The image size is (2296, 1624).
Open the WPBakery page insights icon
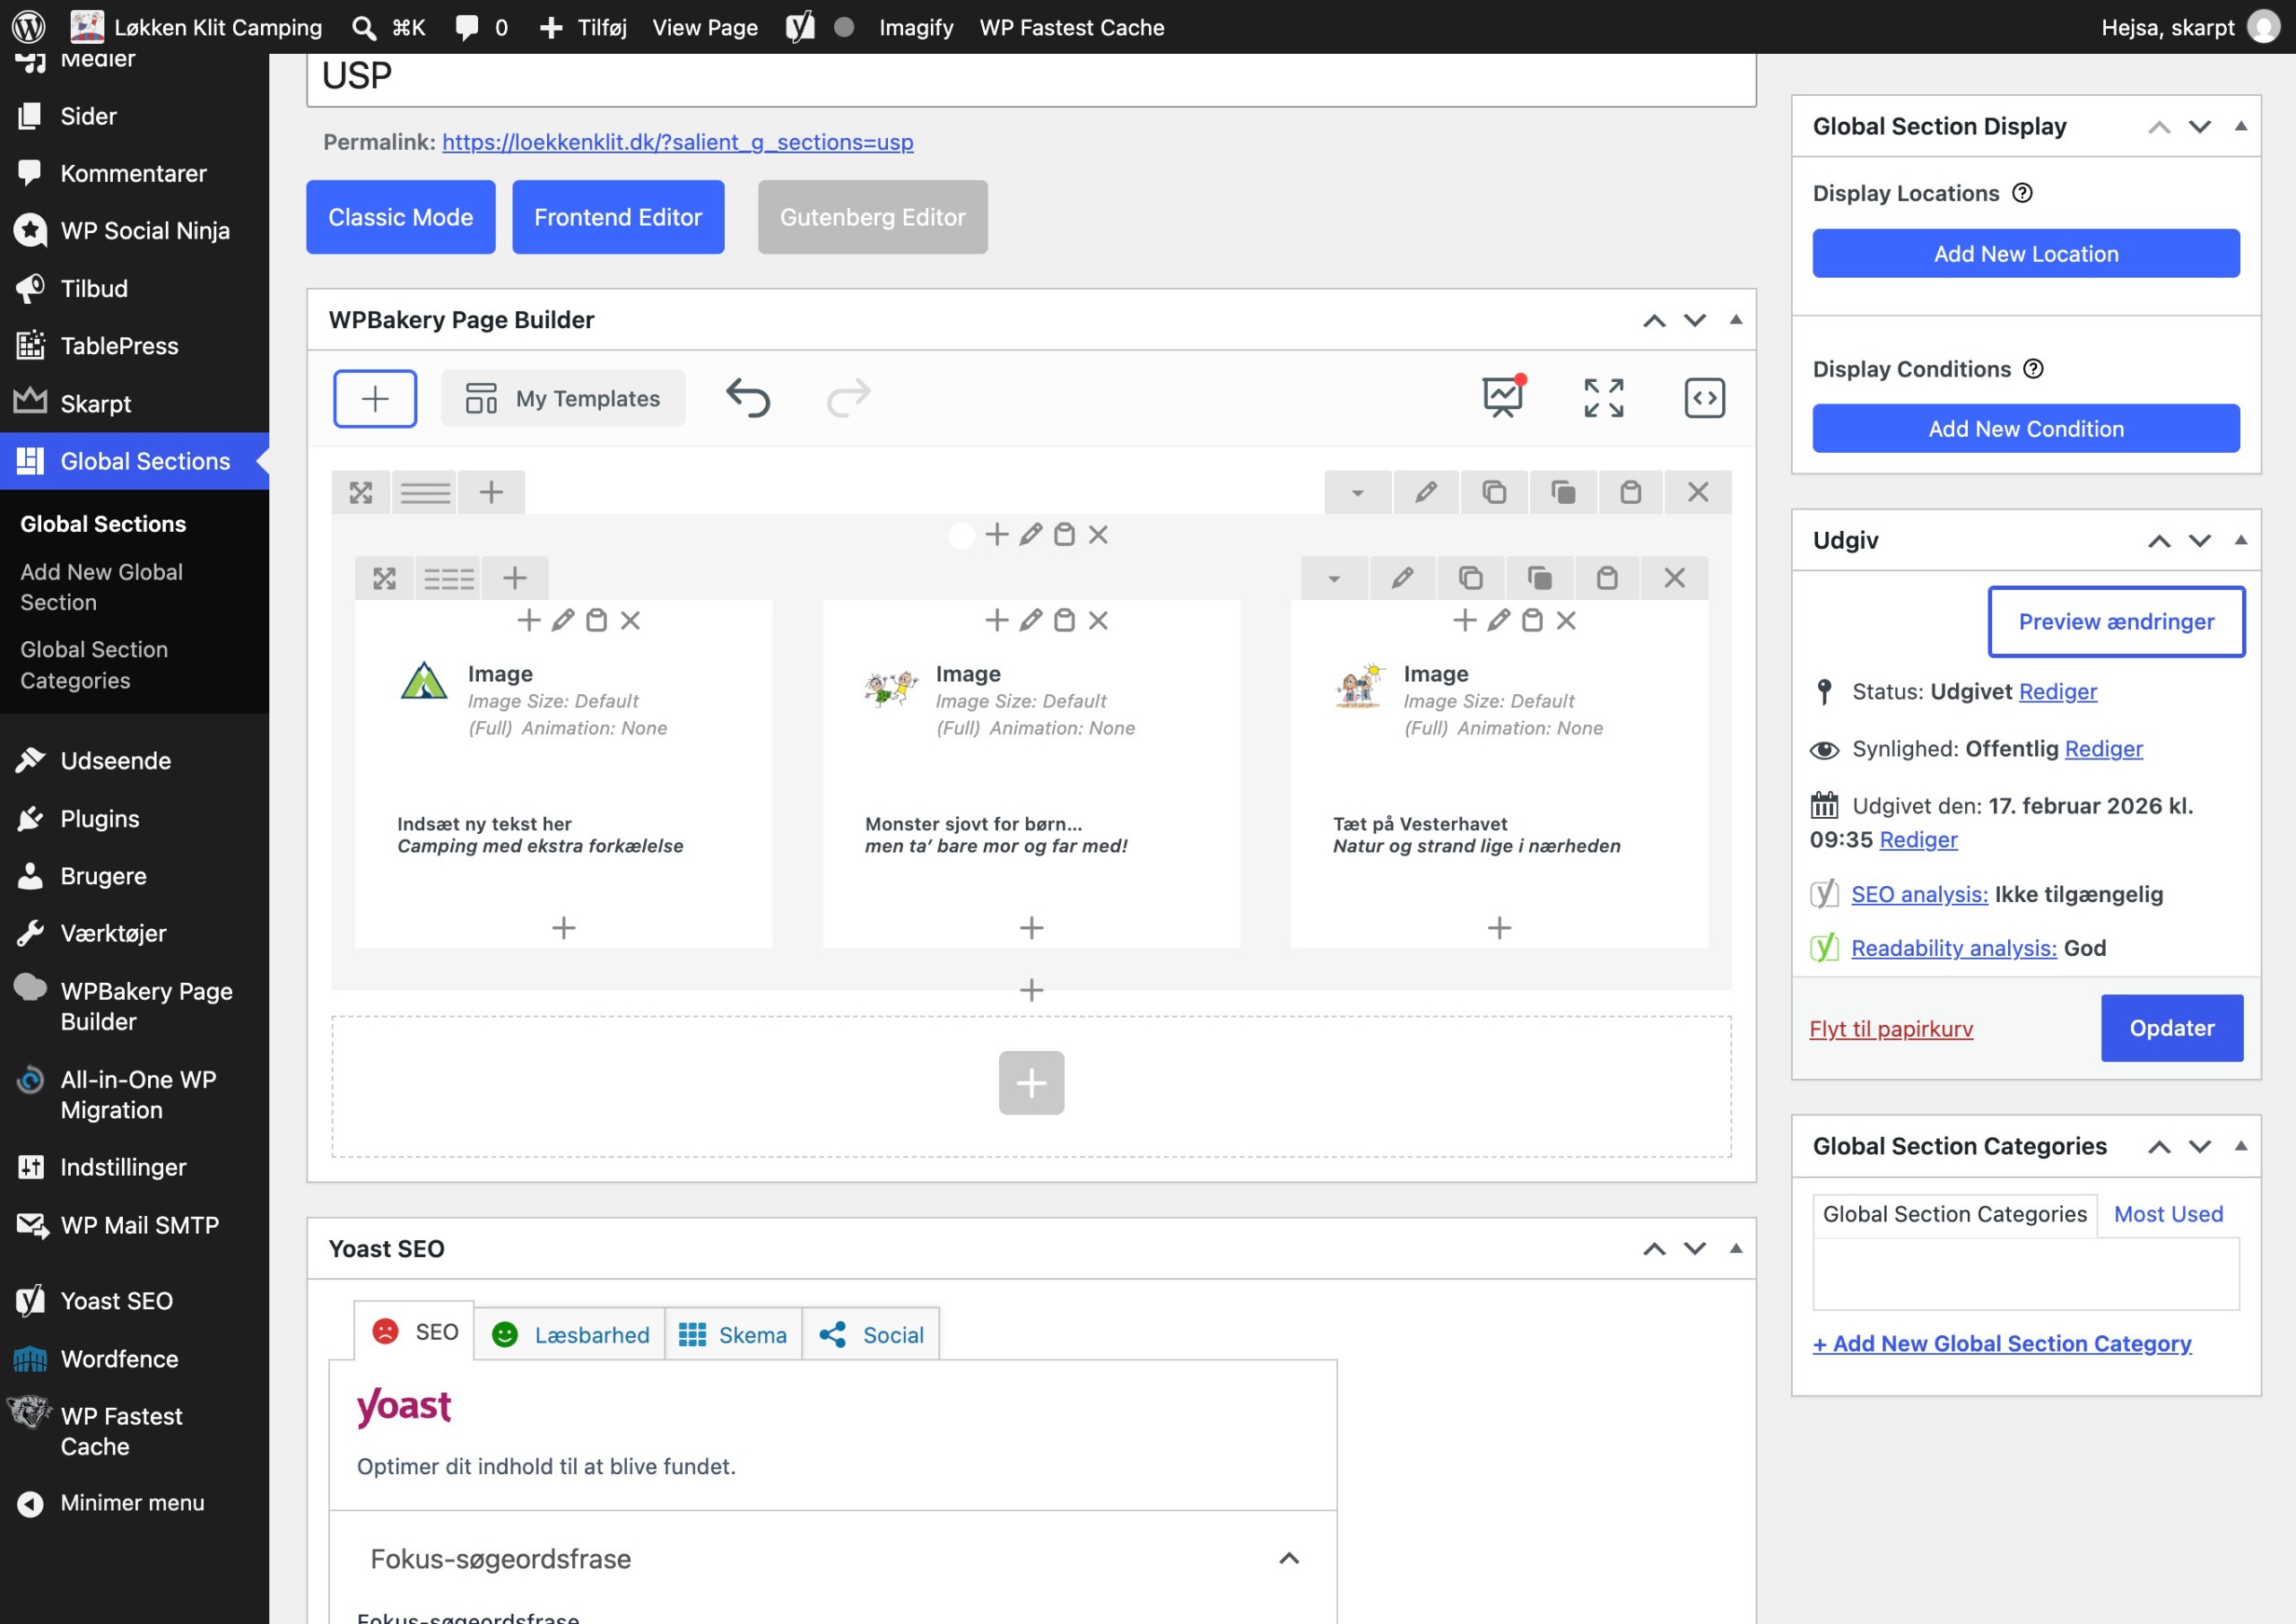pyautogui.click(x=1503, y=398)
